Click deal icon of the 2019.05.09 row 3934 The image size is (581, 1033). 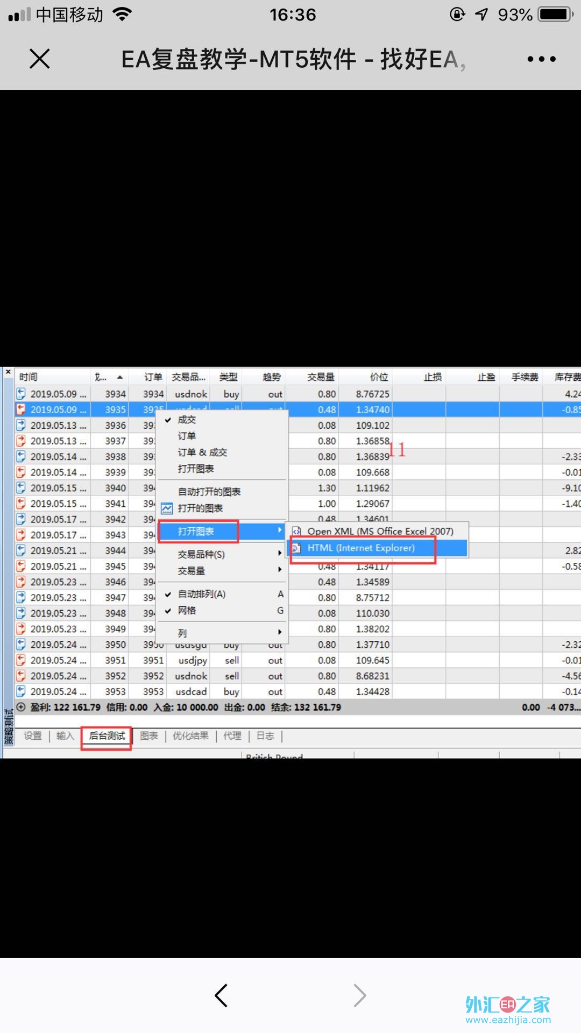(x=21, y=394)
